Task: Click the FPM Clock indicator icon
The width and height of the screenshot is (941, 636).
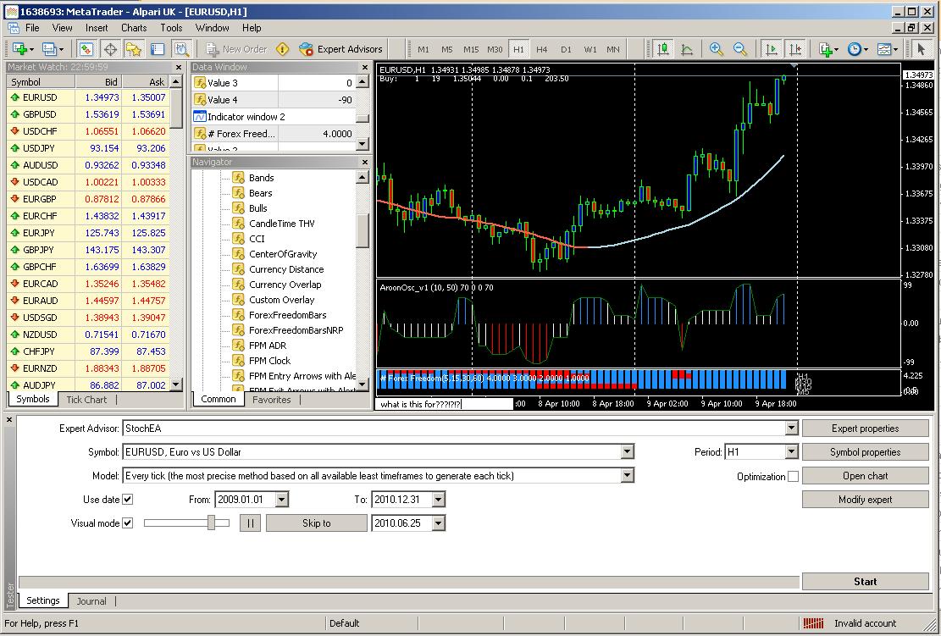Action: click(238, 361)
